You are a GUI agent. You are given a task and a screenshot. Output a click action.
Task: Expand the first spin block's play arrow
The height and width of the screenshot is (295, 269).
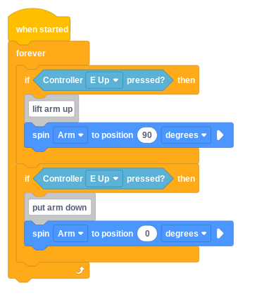coord(220,135)
